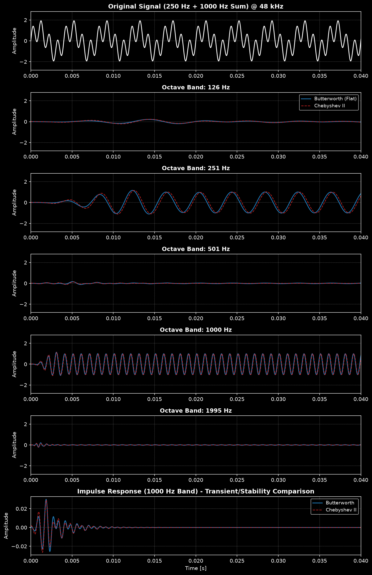Click '0.010' x-tick under the 1000 Hz band plot
This screenshot has height=575, width=372.
113,399
